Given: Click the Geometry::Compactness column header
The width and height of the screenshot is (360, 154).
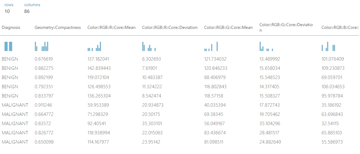Looking at the screenshot, I should pyautogui.click(x=58, y=28).
